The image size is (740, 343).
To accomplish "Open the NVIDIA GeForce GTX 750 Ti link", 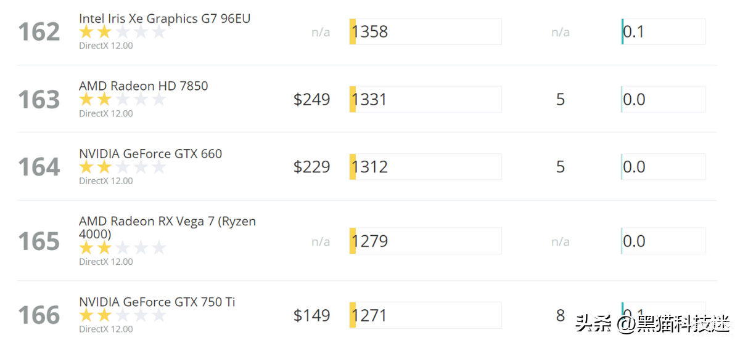I will pos(157,302).
